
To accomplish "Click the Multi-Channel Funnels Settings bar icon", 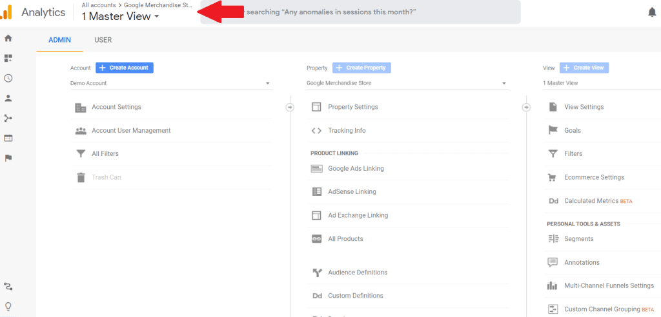I will pos(553,286).
